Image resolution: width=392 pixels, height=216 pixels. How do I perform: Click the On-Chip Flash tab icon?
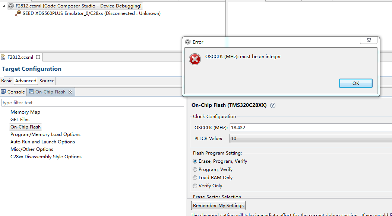(x=31, y=92)
